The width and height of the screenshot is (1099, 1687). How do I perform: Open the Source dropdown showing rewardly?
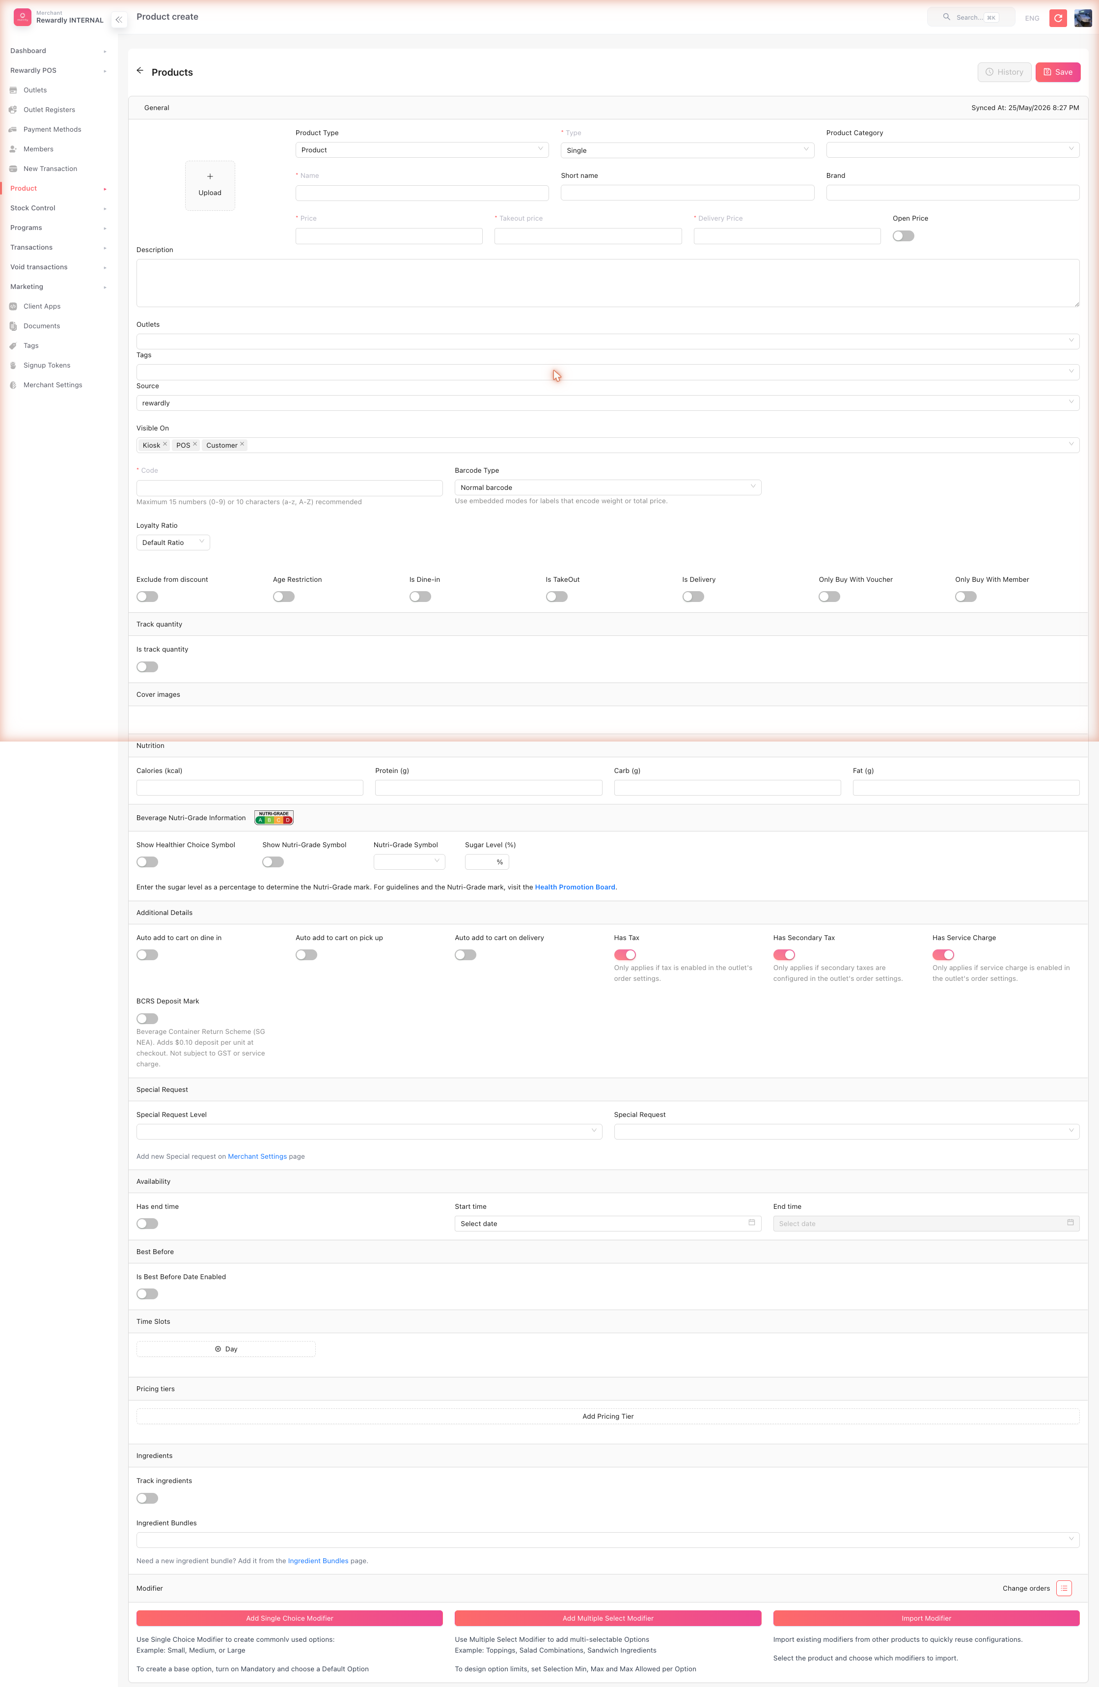pyautogui.click(x=607, y=402)
